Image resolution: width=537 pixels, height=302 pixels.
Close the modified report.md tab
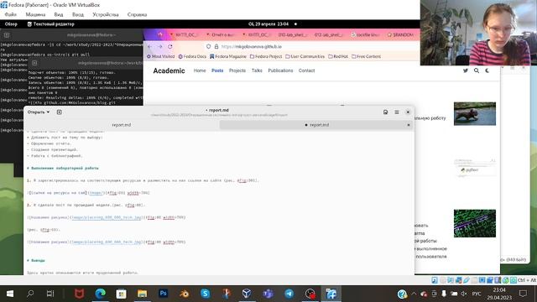(409, 125)
